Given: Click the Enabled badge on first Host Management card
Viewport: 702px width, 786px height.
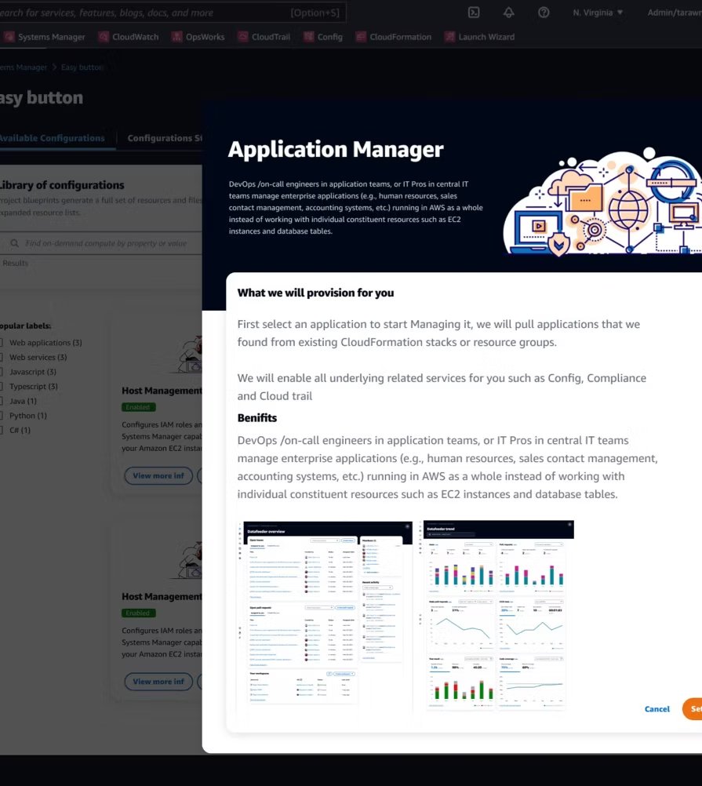Looking at the screenshot, I should click(138, 407).
